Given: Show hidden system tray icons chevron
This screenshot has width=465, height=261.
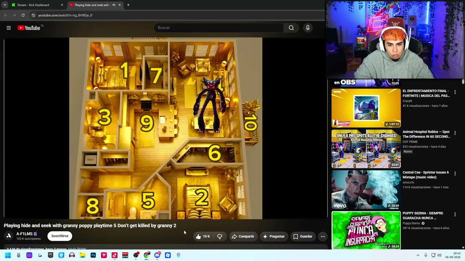Looking at the screenshot, I should [x=418, y=255].
